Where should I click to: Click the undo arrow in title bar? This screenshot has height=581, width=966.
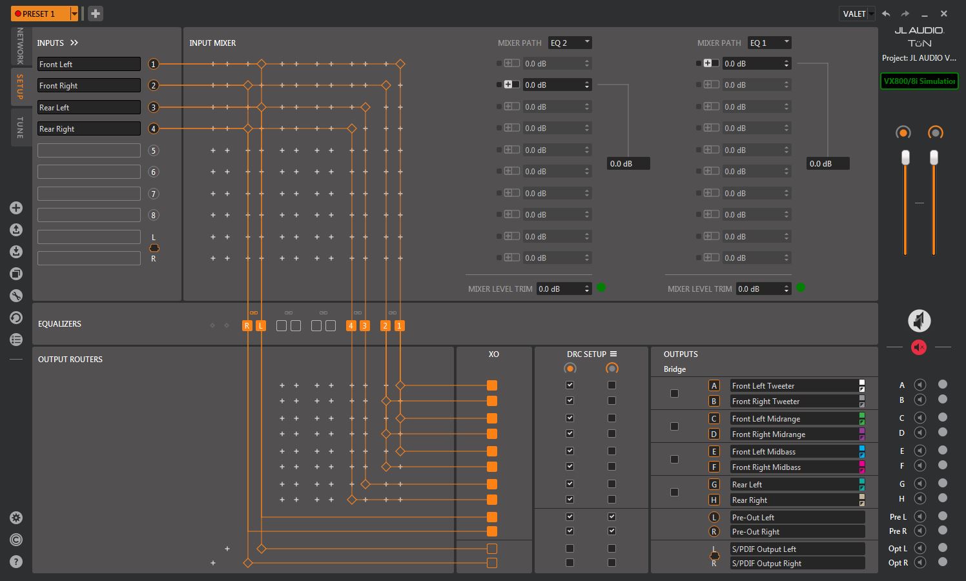[x=886, y=14]
